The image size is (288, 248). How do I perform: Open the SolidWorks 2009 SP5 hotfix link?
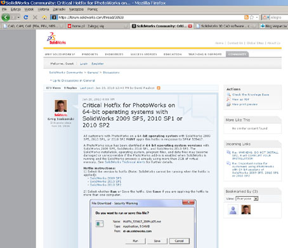(x=105, y=178)
